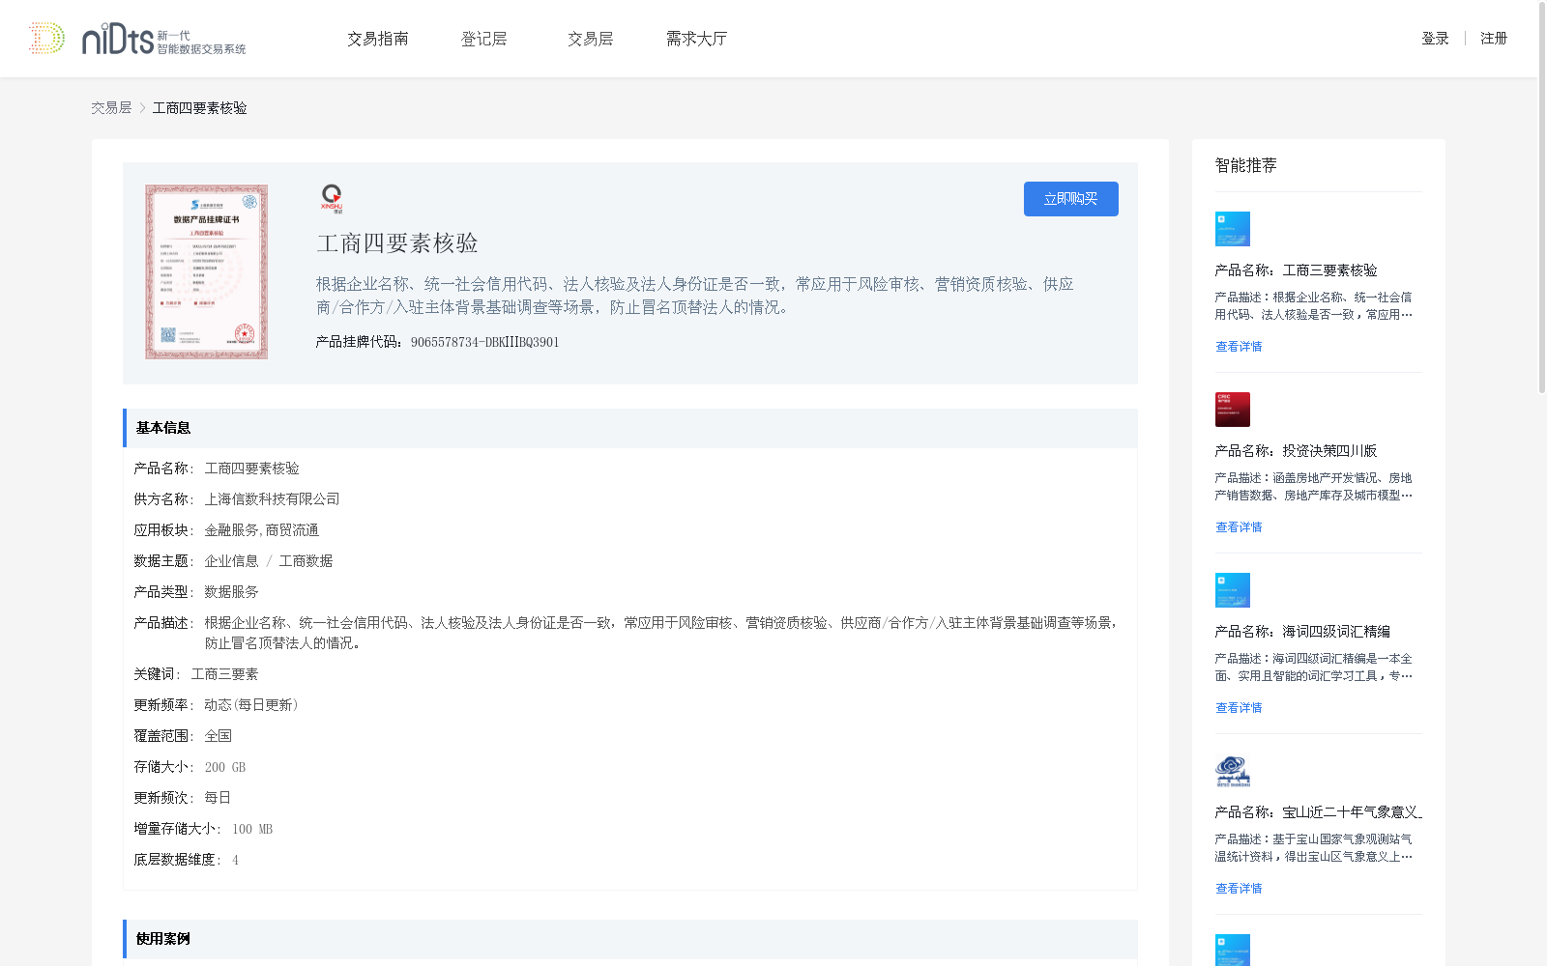Click the 立即购买 button
The width and height of the screenshot is (1547, 966).
(x=1071, y=199)
